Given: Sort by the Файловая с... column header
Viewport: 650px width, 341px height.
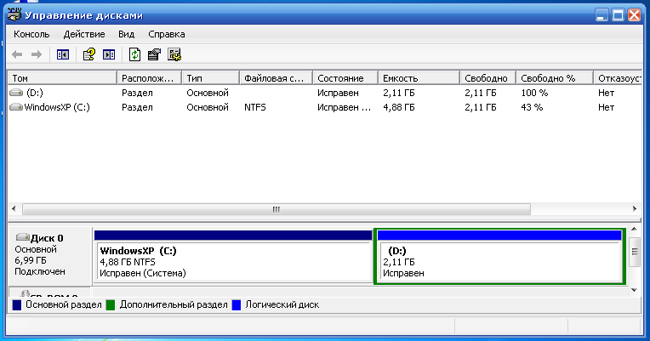Looking at the screenshot, I should pyautogui.click(x=277, y=78).
